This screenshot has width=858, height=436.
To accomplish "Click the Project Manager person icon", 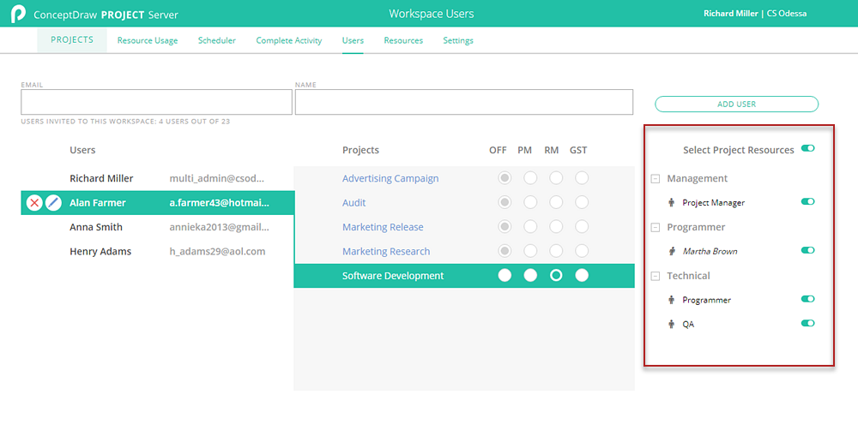I will coord(672,203).
